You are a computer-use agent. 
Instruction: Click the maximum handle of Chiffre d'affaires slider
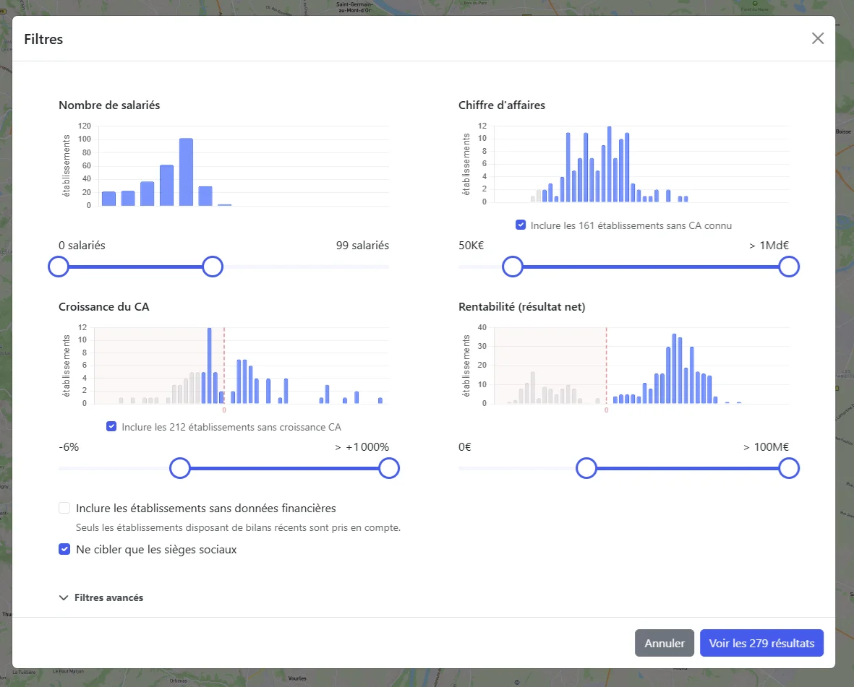(788, 267)
